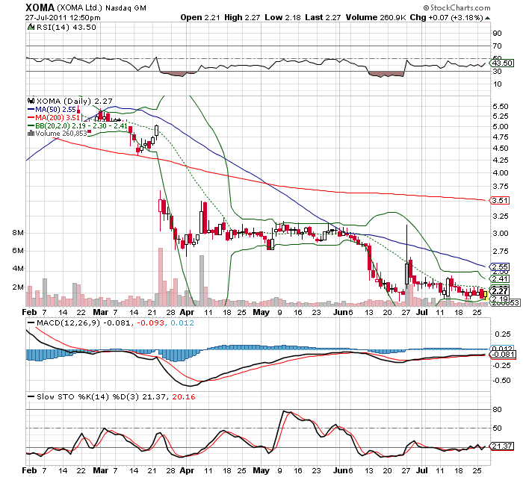The width and height of the screenshot is (523, 477).
Task: Click the red 20.16 stochastic %D value
Action: point(184,396)
